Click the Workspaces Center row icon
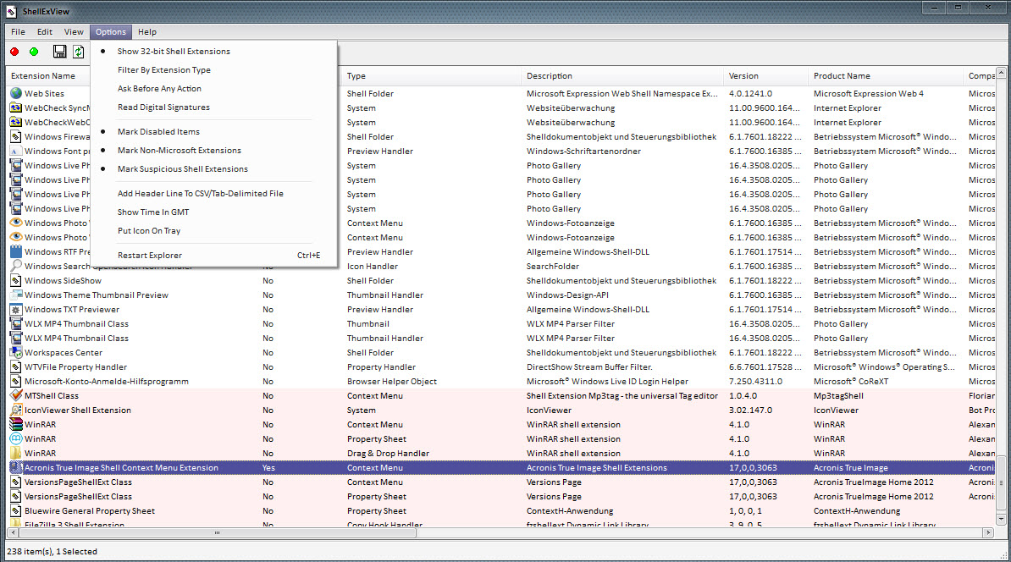Image resolution: width=1011 pixels, height=562 pixels. click(x=16, y=353)
